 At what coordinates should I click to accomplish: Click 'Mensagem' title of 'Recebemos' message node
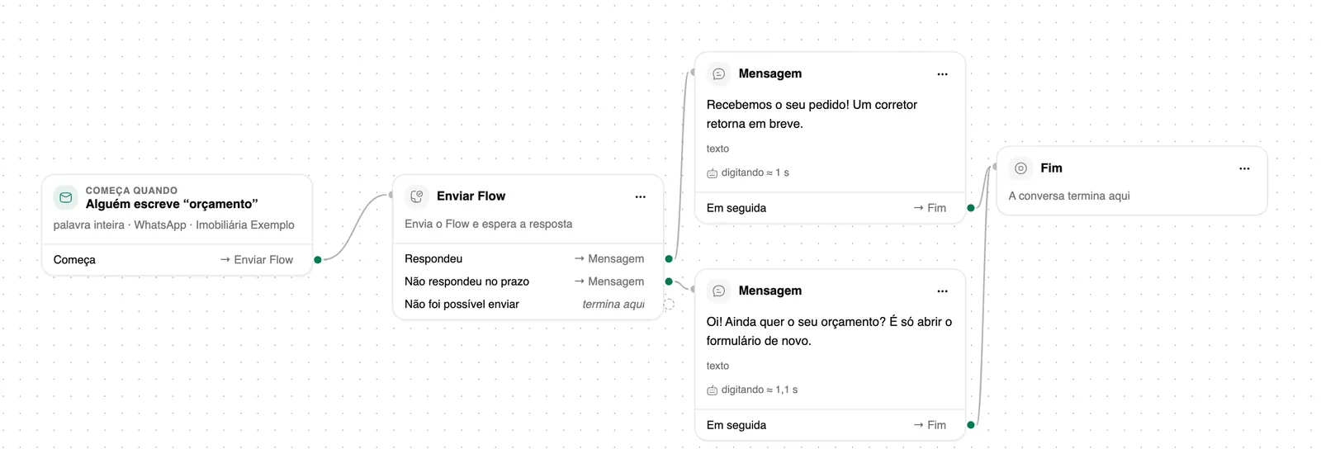pyautogui.click(x=769, y=73)
